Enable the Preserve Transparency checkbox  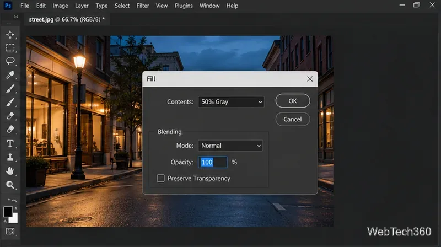(x=160, y=178)
